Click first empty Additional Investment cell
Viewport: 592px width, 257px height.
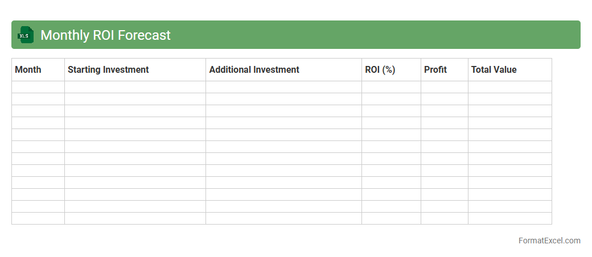(283, 87)
